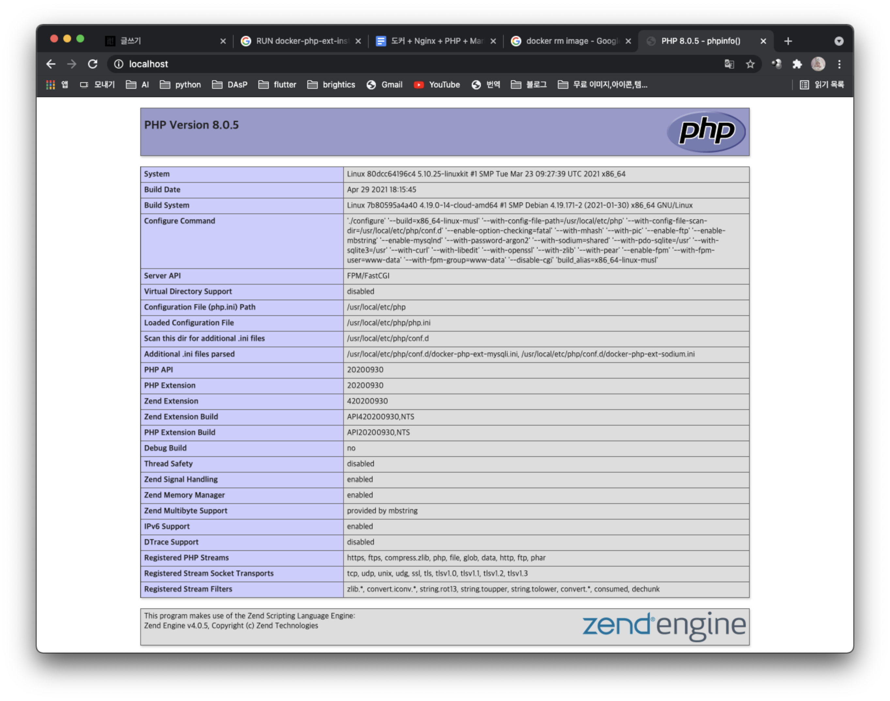Click the PHP logo image

pos(706,131)
